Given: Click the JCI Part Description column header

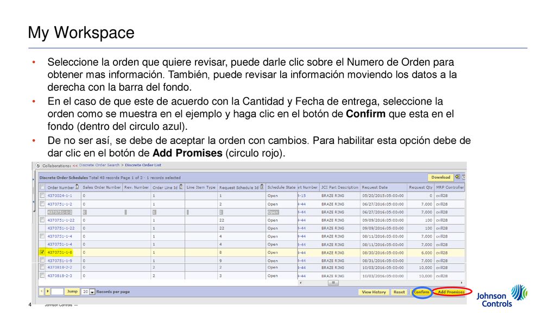Looking at the screenshot, I should coord(340,187).
